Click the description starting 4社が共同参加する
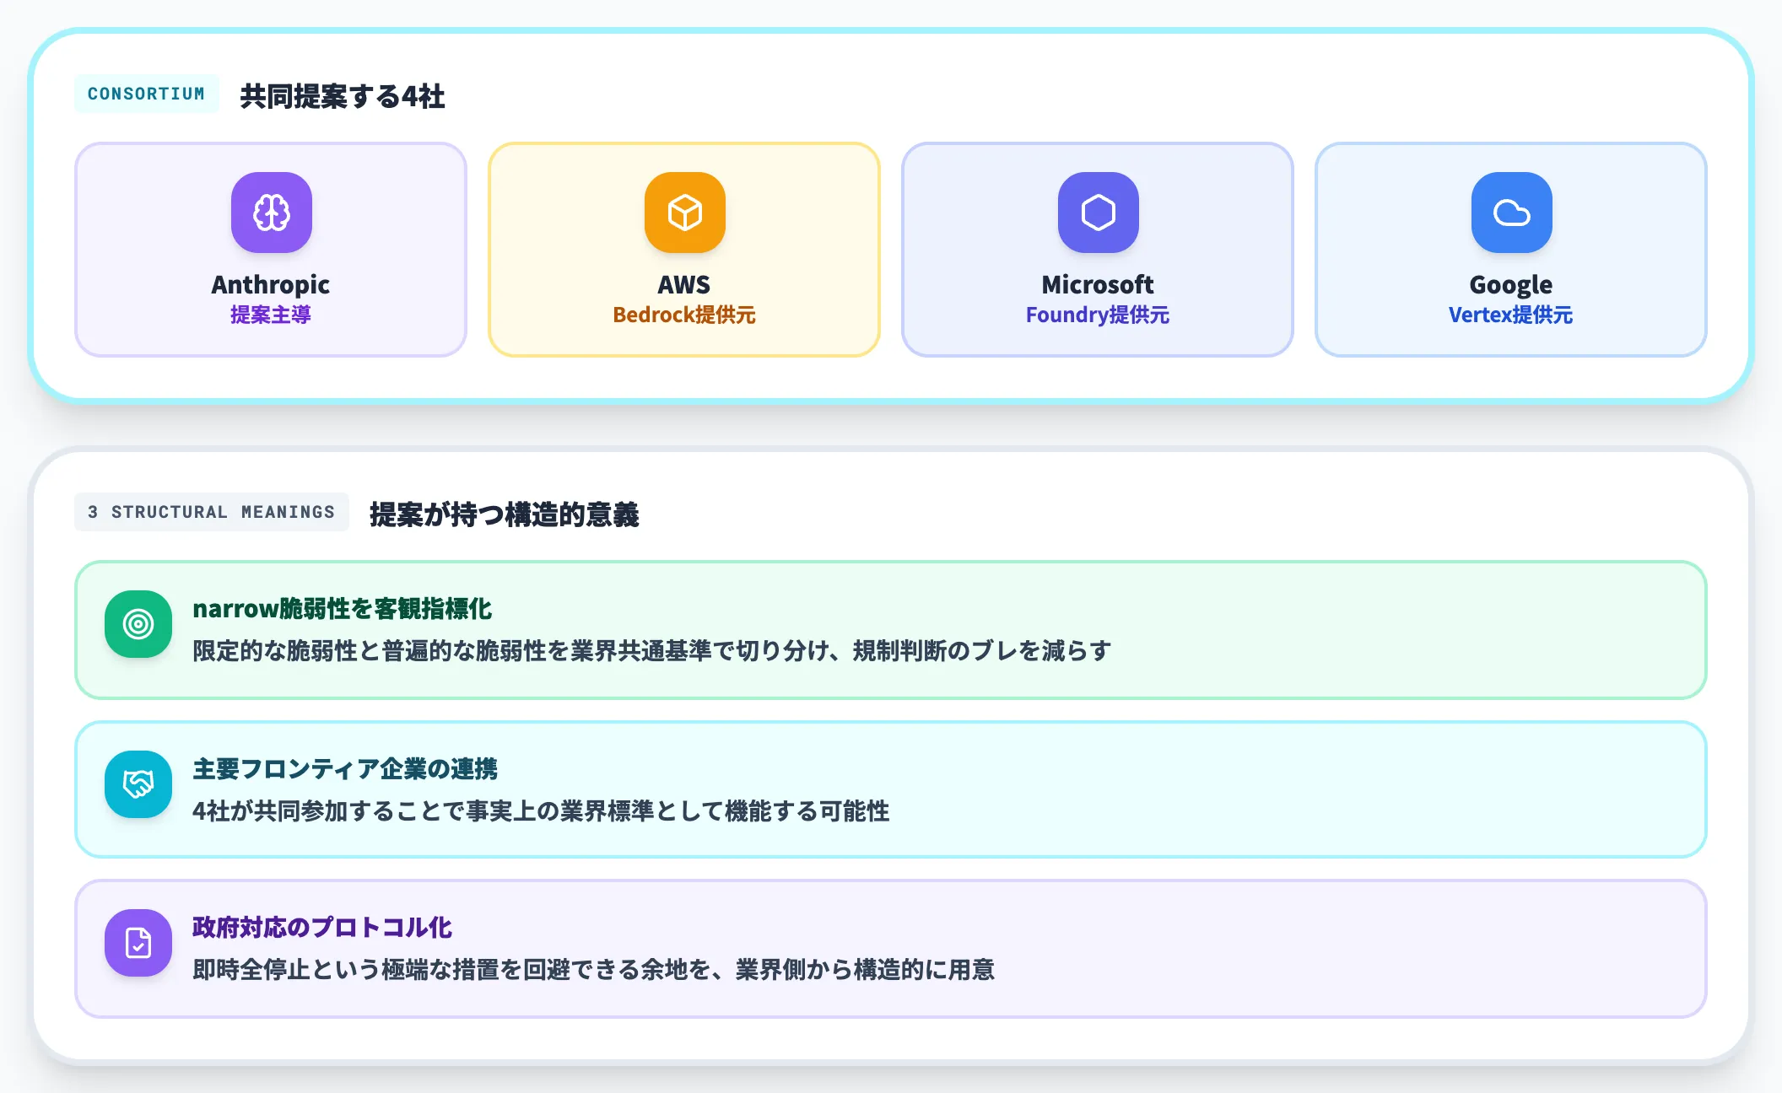 click(541, 811)
